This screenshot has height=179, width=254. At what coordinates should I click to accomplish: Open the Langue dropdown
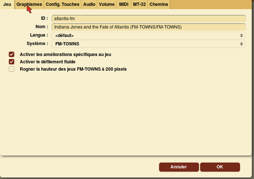(x=149, y=36)
